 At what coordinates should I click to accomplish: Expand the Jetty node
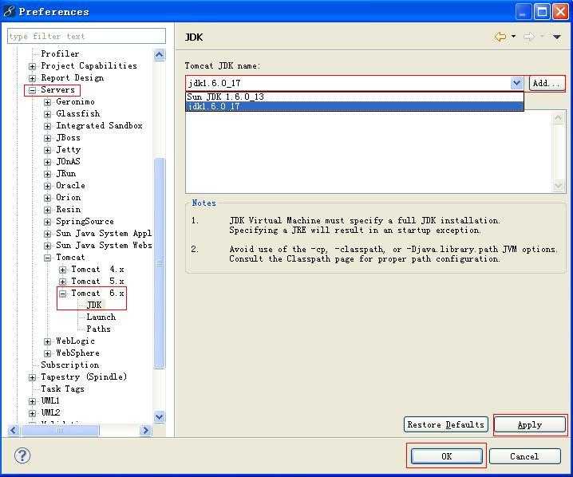[47, 150]
